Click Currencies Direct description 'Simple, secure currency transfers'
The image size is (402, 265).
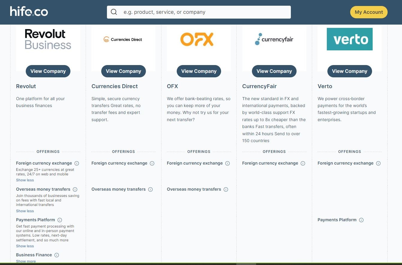click(116, 109)
